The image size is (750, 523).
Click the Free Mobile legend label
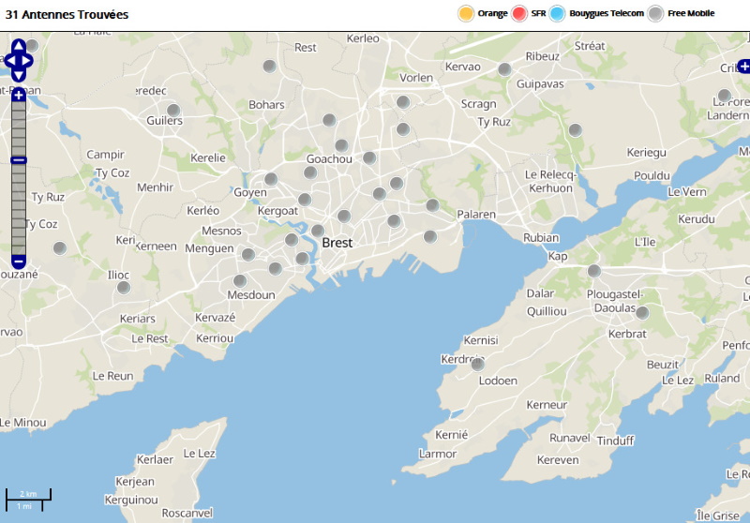pyautogui.click(x=691, y=13)
